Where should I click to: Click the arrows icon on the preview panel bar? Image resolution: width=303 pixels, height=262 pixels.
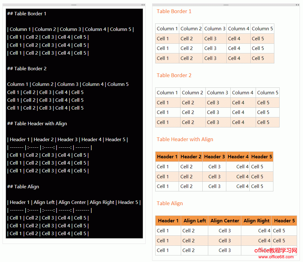pyautogui.click(x=297, y=5)
